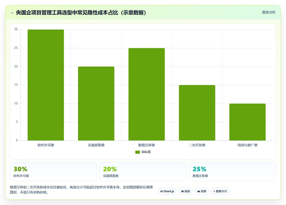Click the 实施部署费 x-axis label

(x=96, y=145)
